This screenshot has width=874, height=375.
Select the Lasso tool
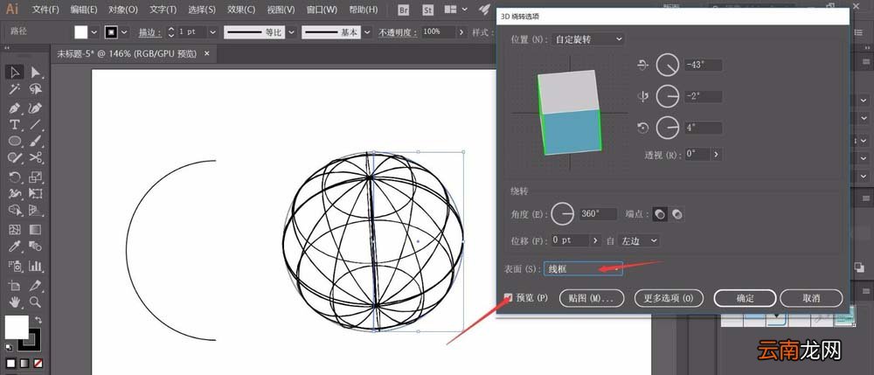36,89
